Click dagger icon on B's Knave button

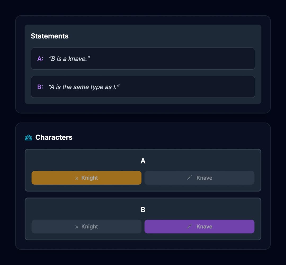[190, 226]
